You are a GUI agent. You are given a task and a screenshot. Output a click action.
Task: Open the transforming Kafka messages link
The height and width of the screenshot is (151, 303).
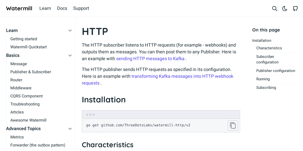click(182, 76)
